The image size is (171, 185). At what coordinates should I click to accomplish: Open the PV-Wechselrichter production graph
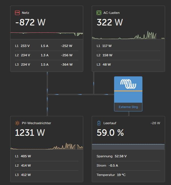coord(47,146)
